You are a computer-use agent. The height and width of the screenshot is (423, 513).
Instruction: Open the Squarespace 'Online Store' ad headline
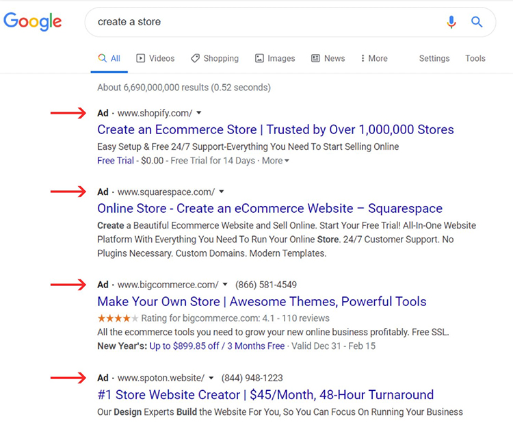coord(269,208)
